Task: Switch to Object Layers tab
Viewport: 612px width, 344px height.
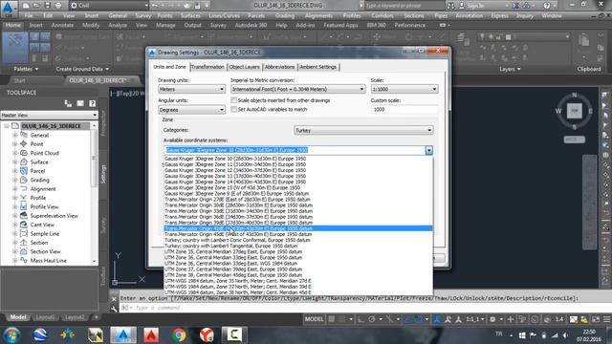Action: pyautogui.click(x=245, y=67)
